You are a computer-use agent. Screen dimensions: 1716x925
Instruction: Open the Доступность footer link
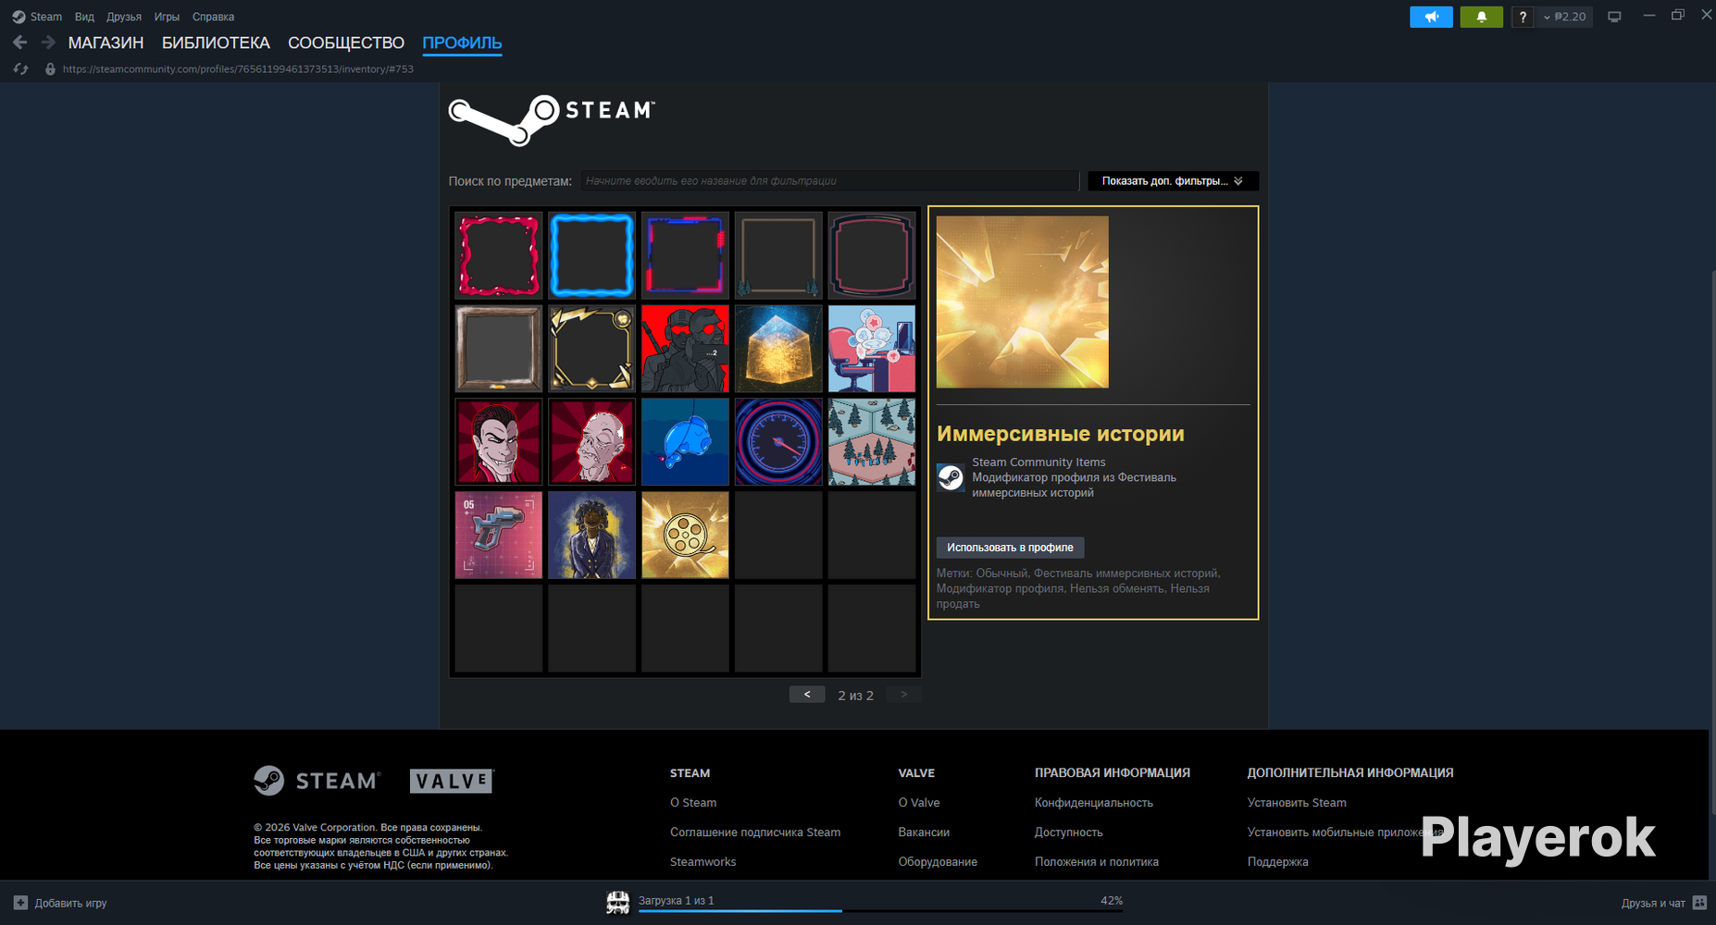1069,832
